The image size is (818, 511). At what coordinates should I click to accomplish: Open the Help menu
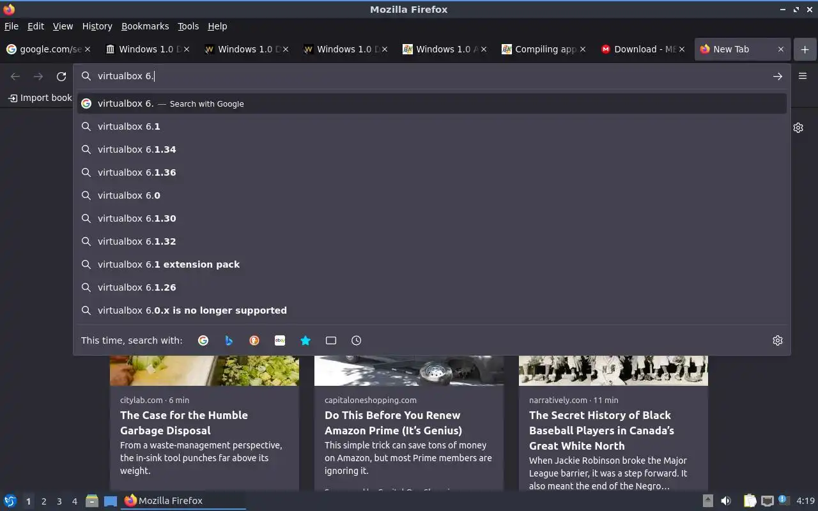217,26
